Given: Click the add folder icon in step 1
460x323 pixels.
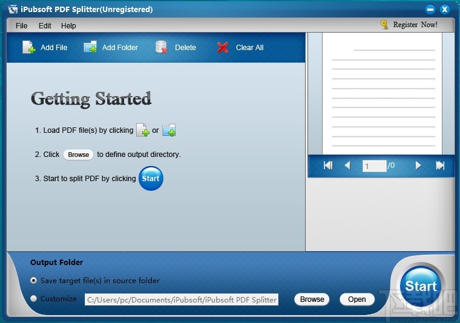Looking at the screenshot, I should (x=169, y=130).
